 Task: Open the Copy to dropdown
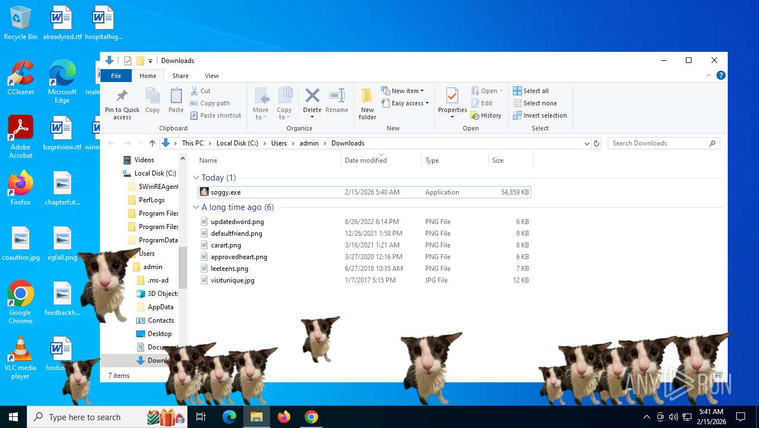(285, 104)
